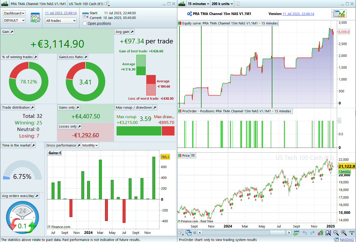Click the 11 Jul 2023, 22:49:14 link in dashboard

click(61, 13)
